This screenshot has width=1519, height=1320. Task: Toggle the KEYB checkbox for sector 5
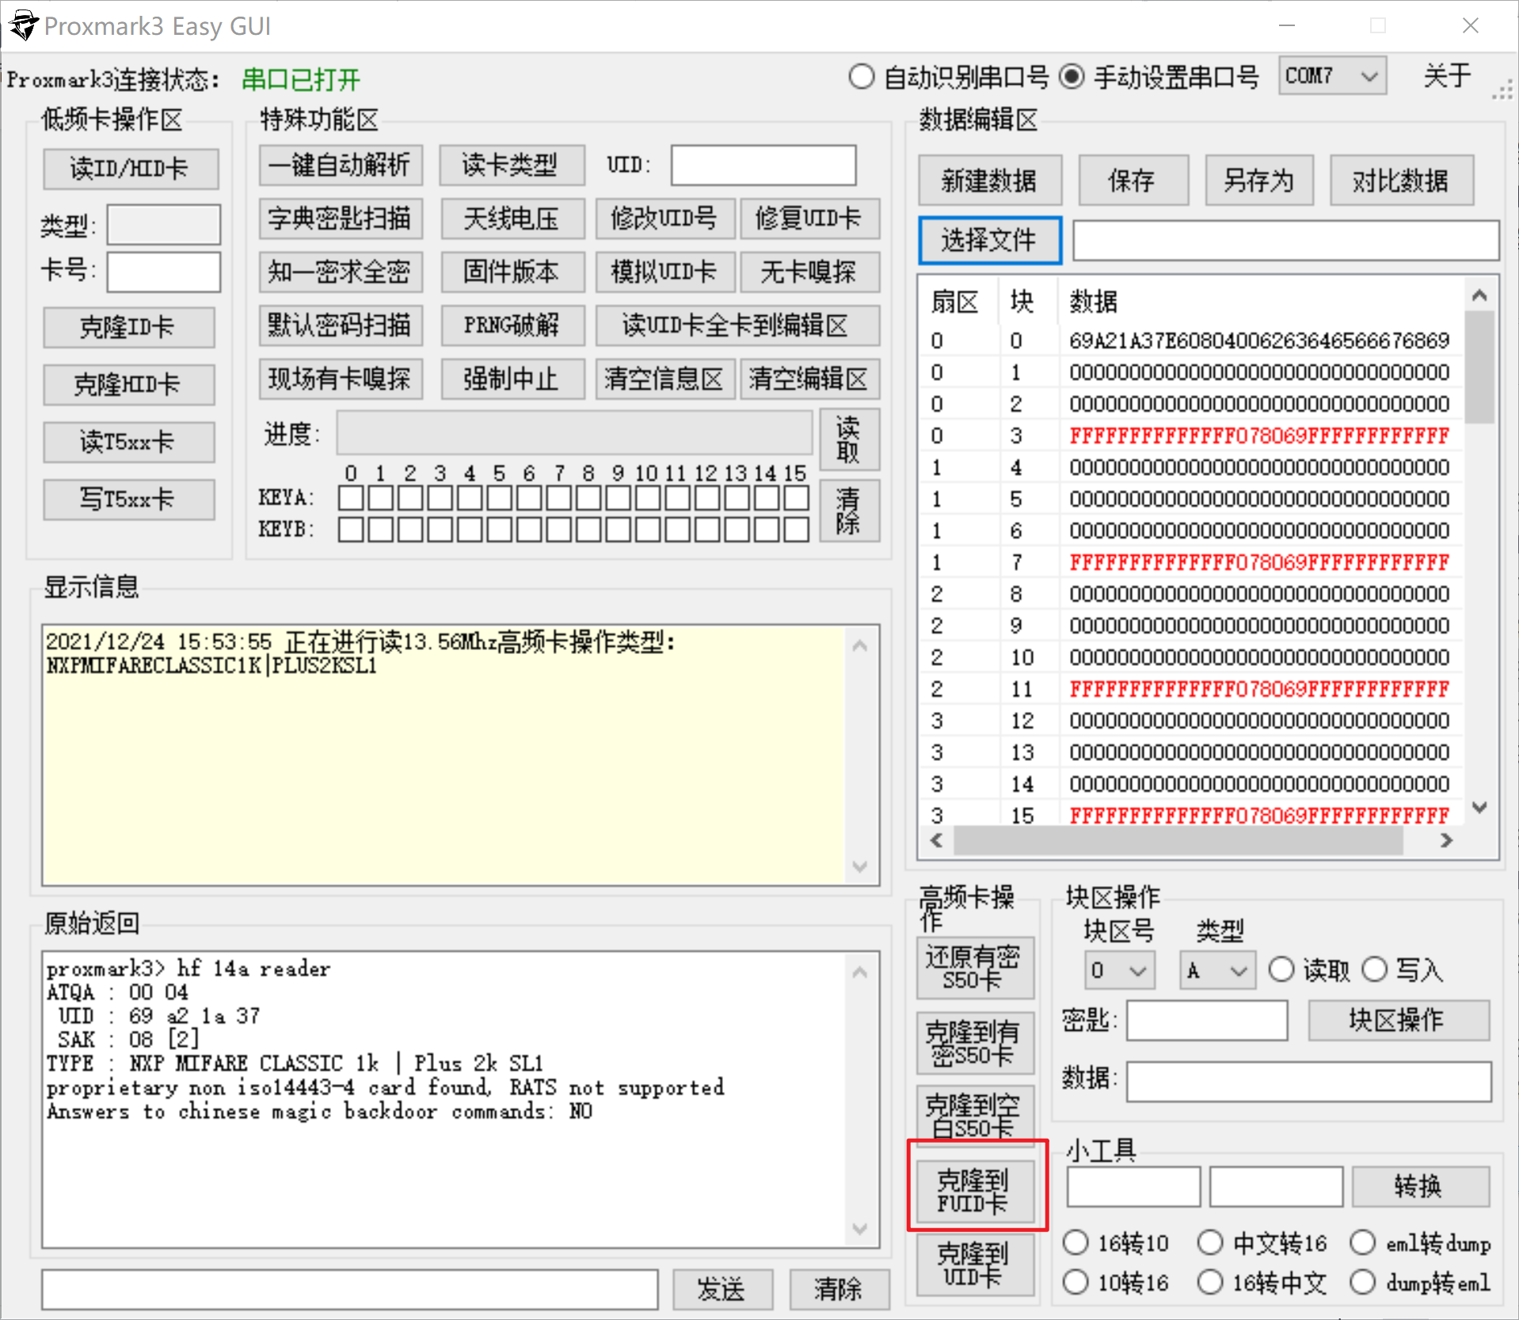(499, 529)
